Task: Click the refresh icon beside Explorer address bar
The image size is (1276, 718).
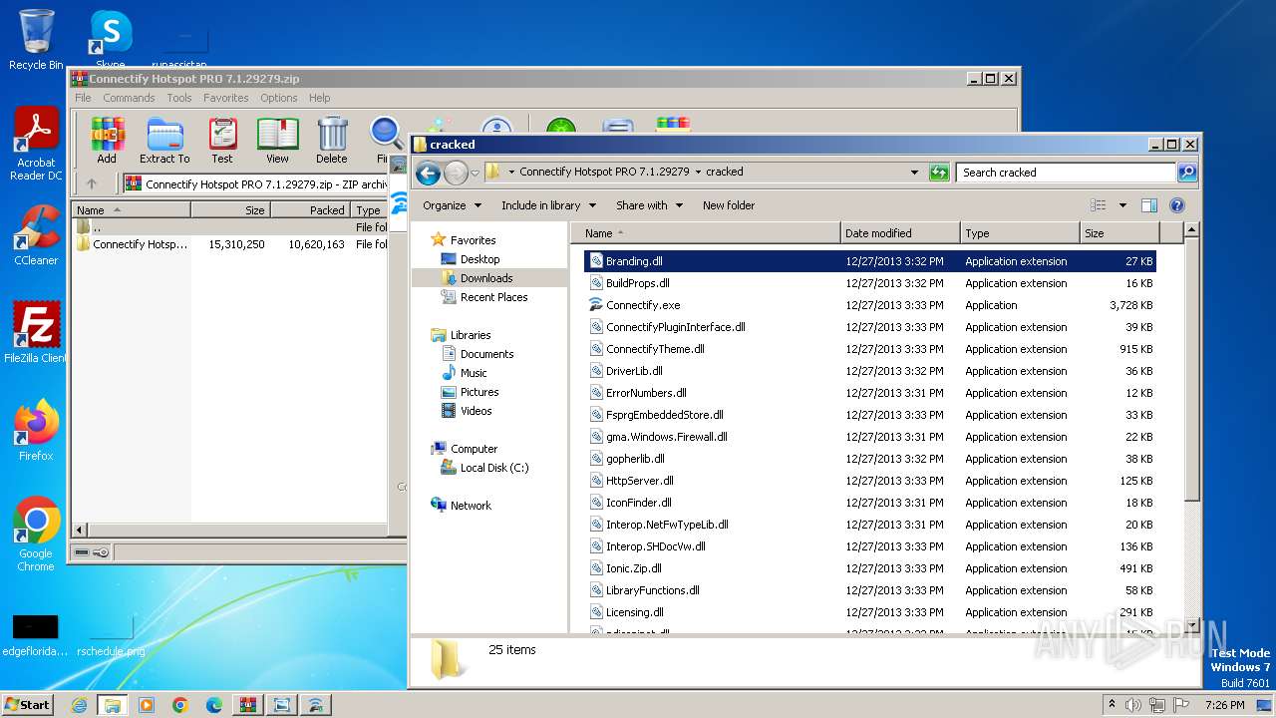Action: coord(938,173)
